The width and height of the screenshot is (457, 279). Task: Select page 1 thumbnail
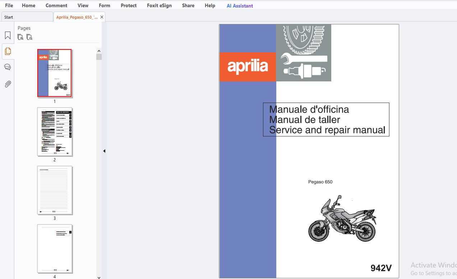tap(55, 73)
